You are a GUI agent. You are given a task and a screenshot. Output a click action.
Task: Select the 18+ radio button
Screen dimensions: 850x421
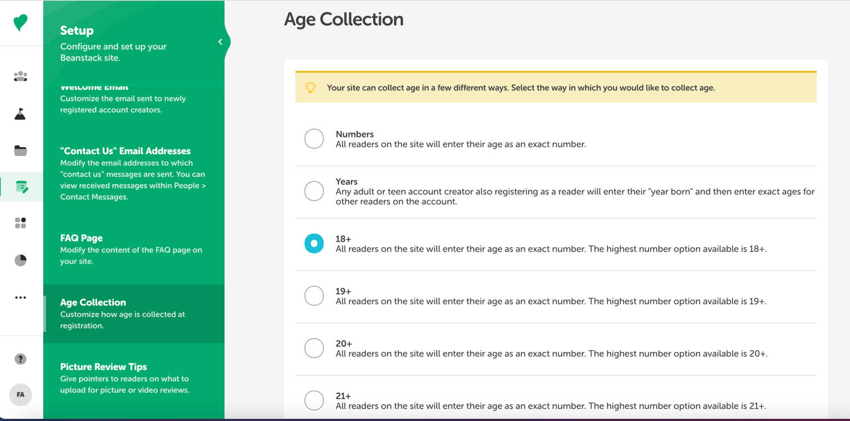(x=314, y=244)
